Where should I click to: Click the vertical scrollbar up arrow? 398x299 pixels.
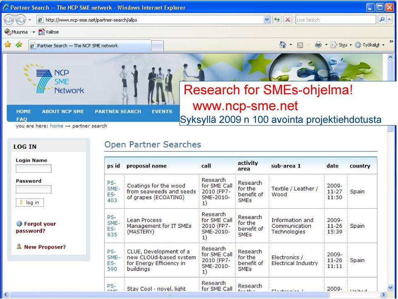click(391, 57)
